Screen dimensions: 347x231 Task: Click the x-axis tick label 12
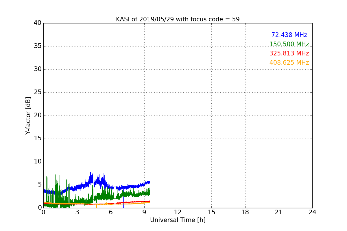(178, 212)
